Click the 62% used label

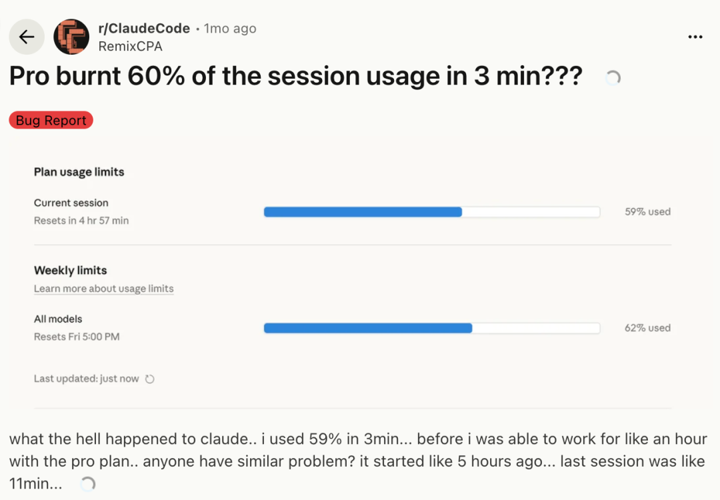pos(647,328)
